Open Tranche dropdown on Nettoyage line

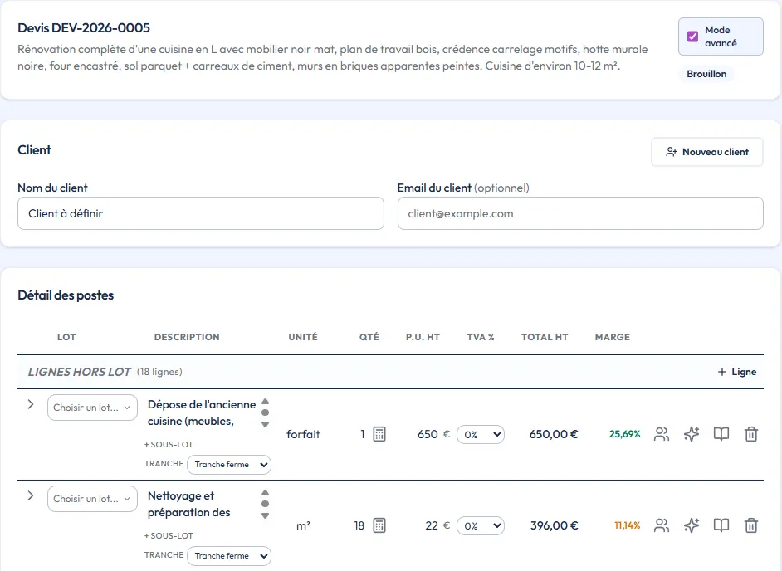229,555
